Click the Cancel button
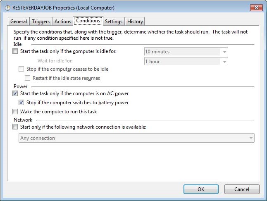 242,189
